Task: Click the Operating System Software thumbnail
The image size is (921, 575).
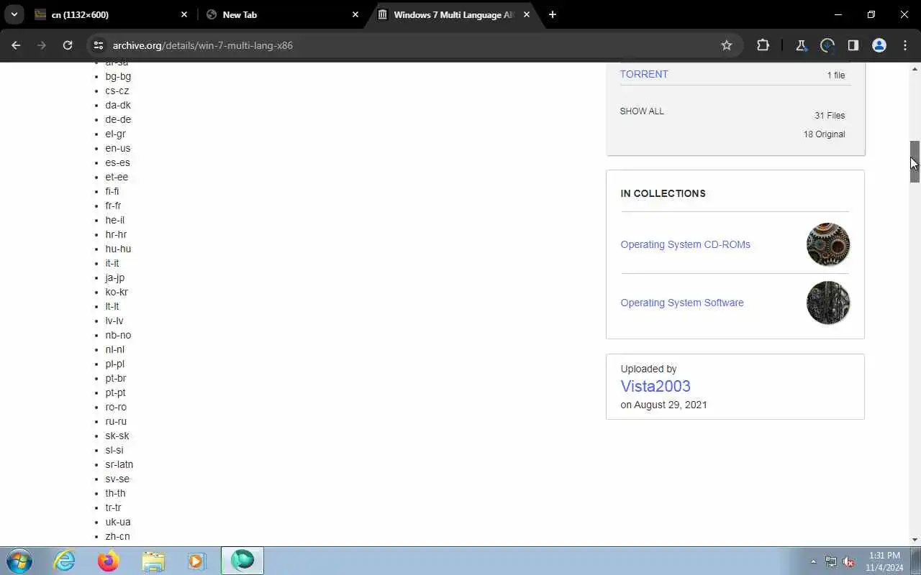Action: [x=828, y=303]
